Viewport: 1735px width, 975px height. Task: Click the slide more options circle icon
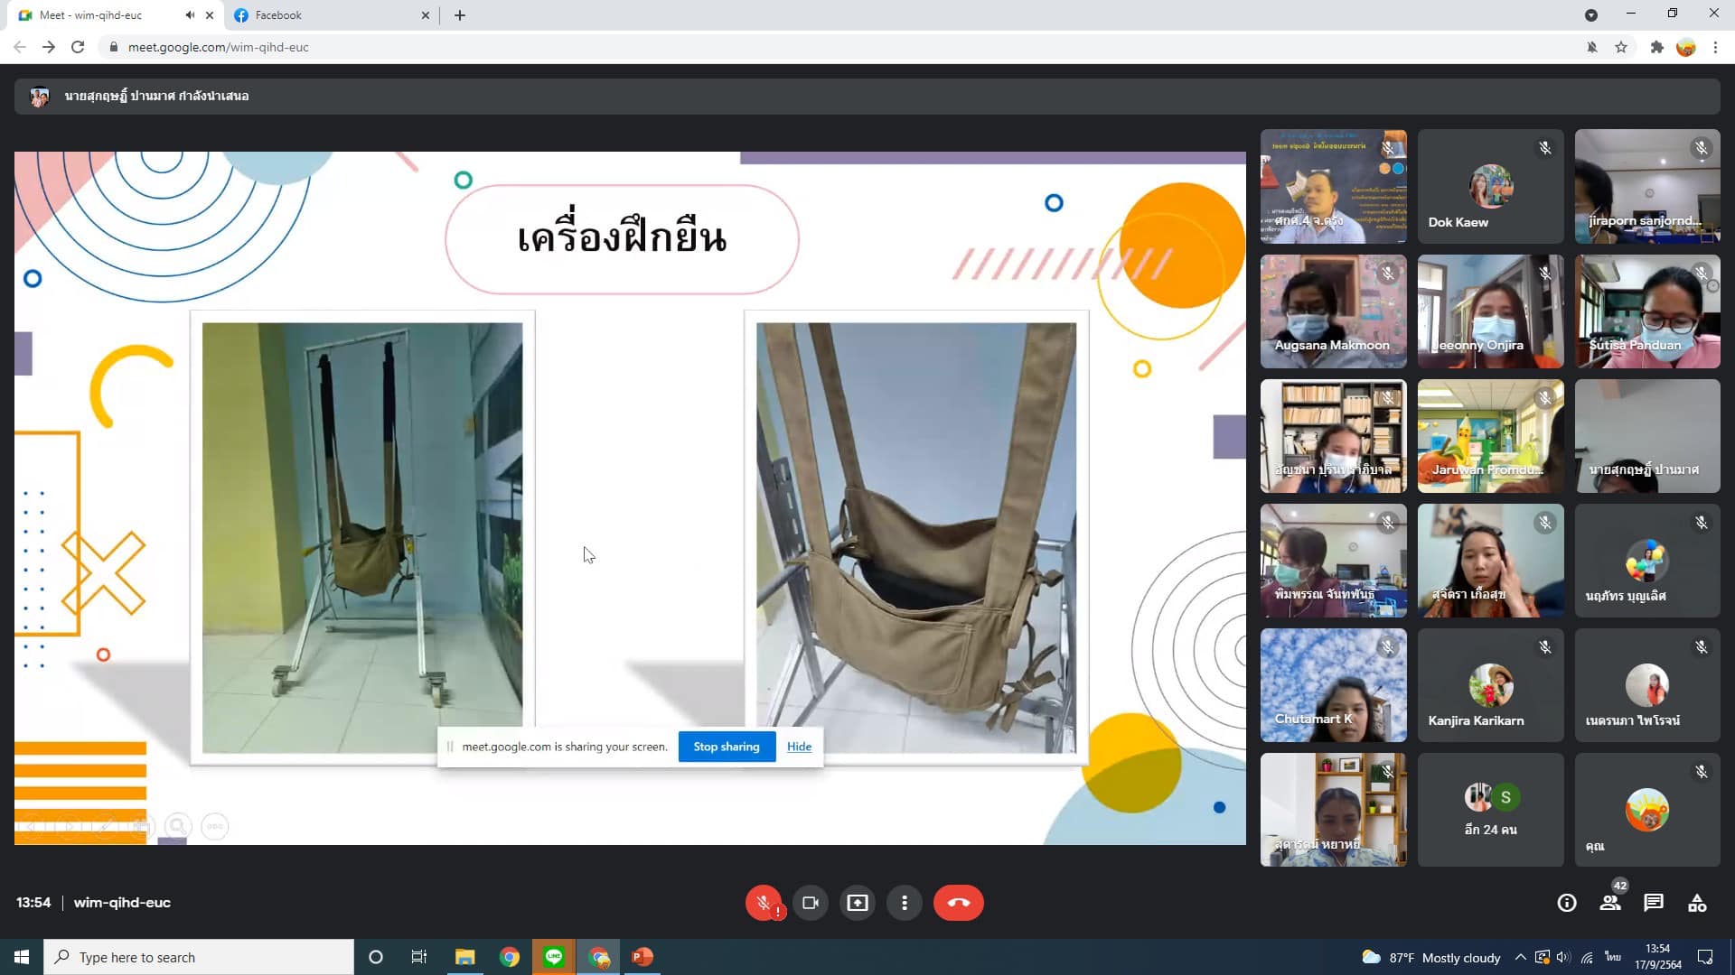[214, 826]
